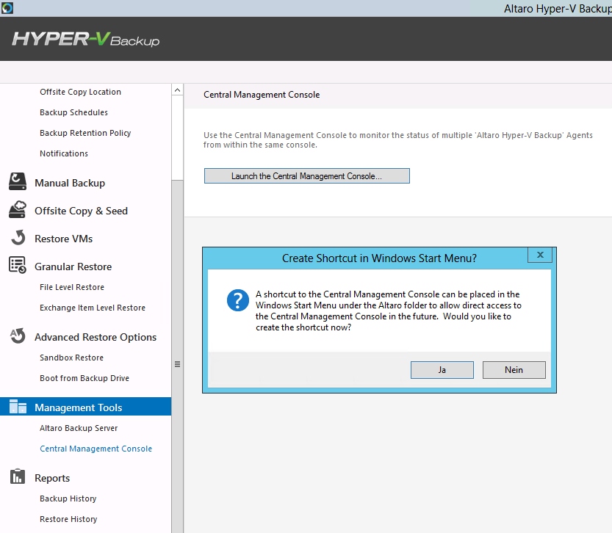Image resolution: width=612 pixels, height=533 pixels.
Task: Open Sandbox Restore page
Action: point(71,358)
